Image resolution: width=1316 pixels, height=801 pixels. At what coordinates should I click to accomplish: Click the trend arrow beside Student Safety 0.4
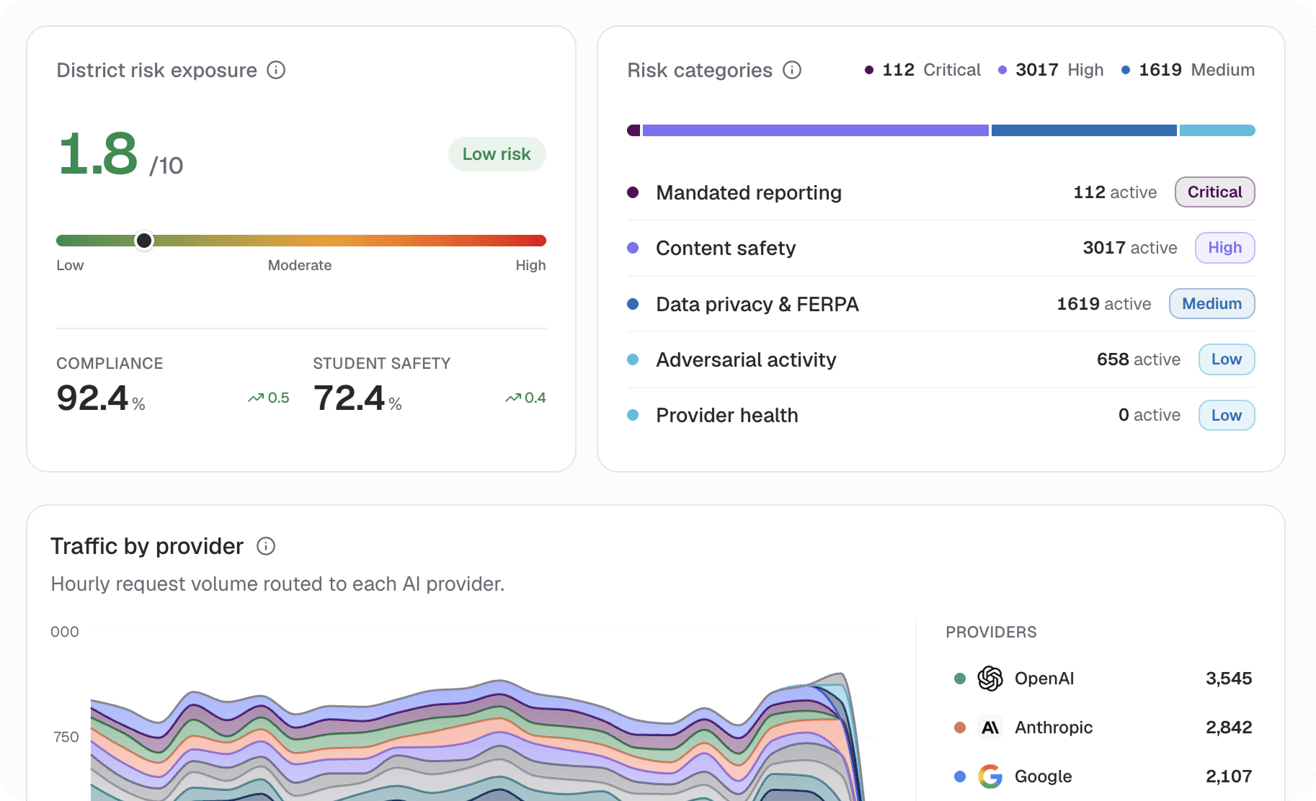[x=513, y=398]
